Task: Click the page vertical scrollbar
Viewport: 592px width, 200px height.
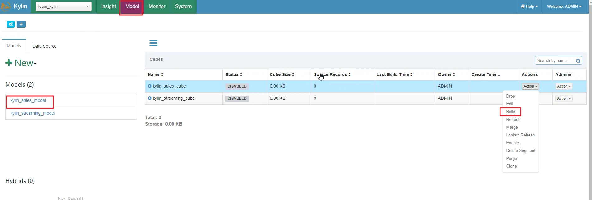Action: pos(590,100)
